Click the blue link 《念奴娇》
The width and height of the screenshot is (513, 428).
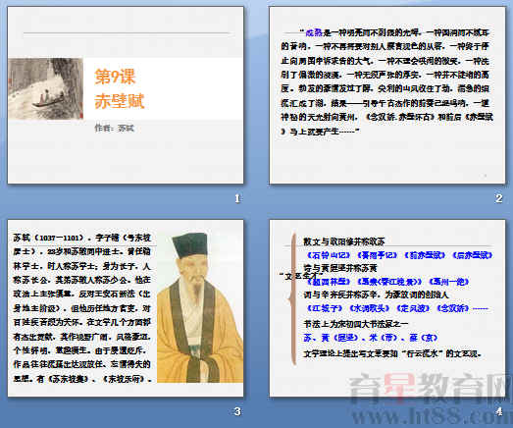tap(453, 308)
